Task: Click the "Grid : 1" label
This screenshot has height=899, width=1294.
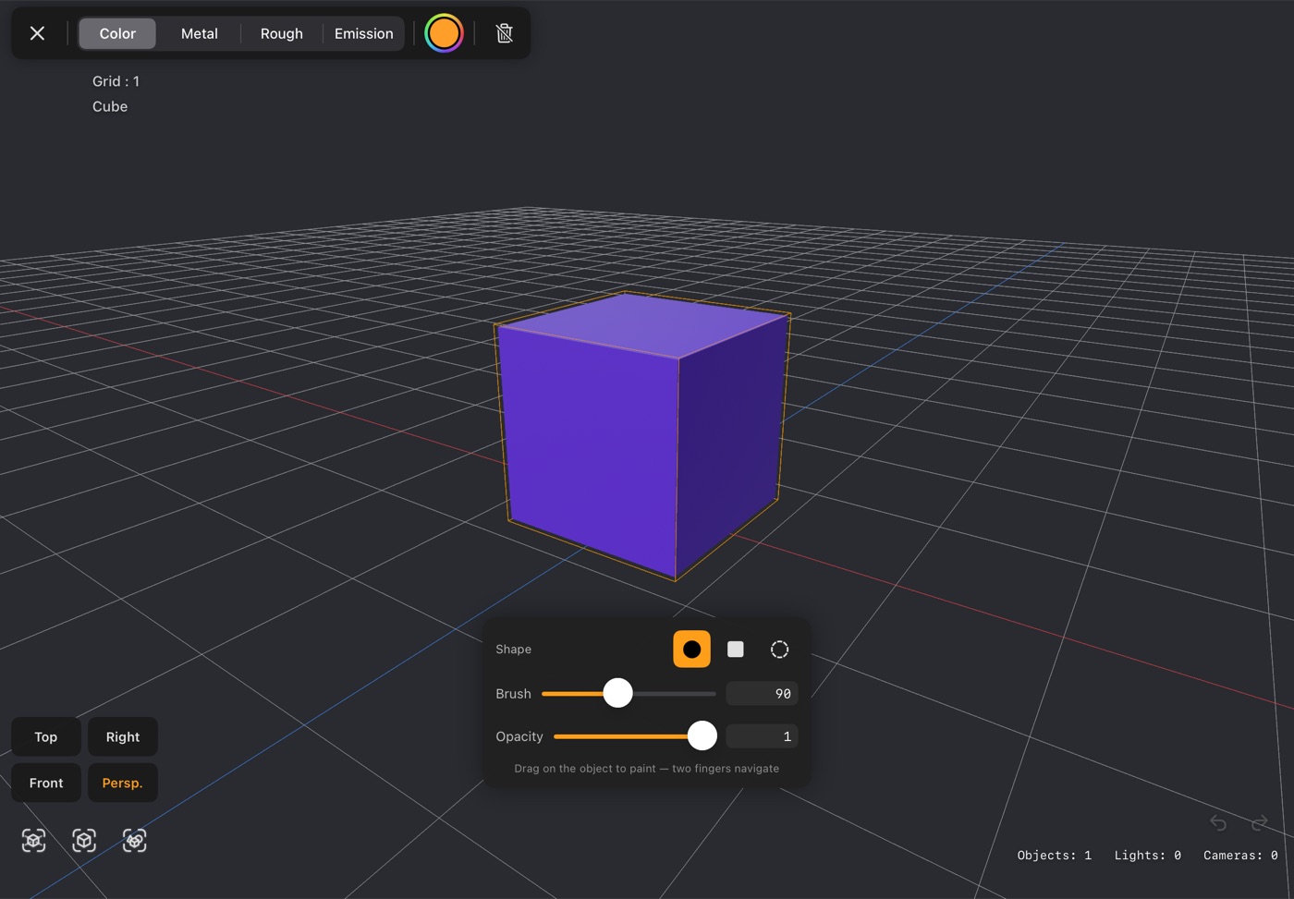Action: 116,81
